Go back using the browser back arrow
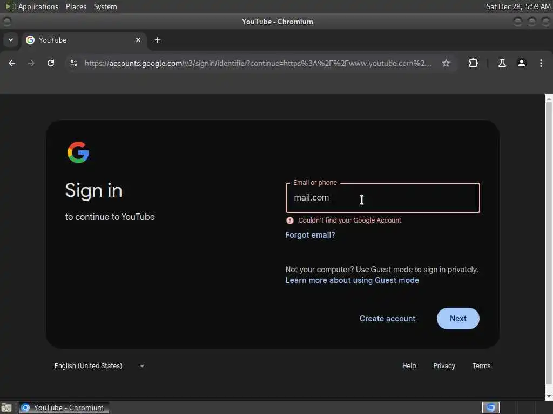Screen dimensions: 553x414 (12, 63)
